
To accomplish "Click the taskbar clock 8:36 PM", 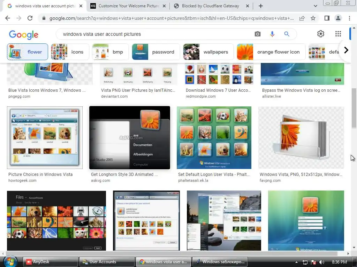I will coord(339,262).
